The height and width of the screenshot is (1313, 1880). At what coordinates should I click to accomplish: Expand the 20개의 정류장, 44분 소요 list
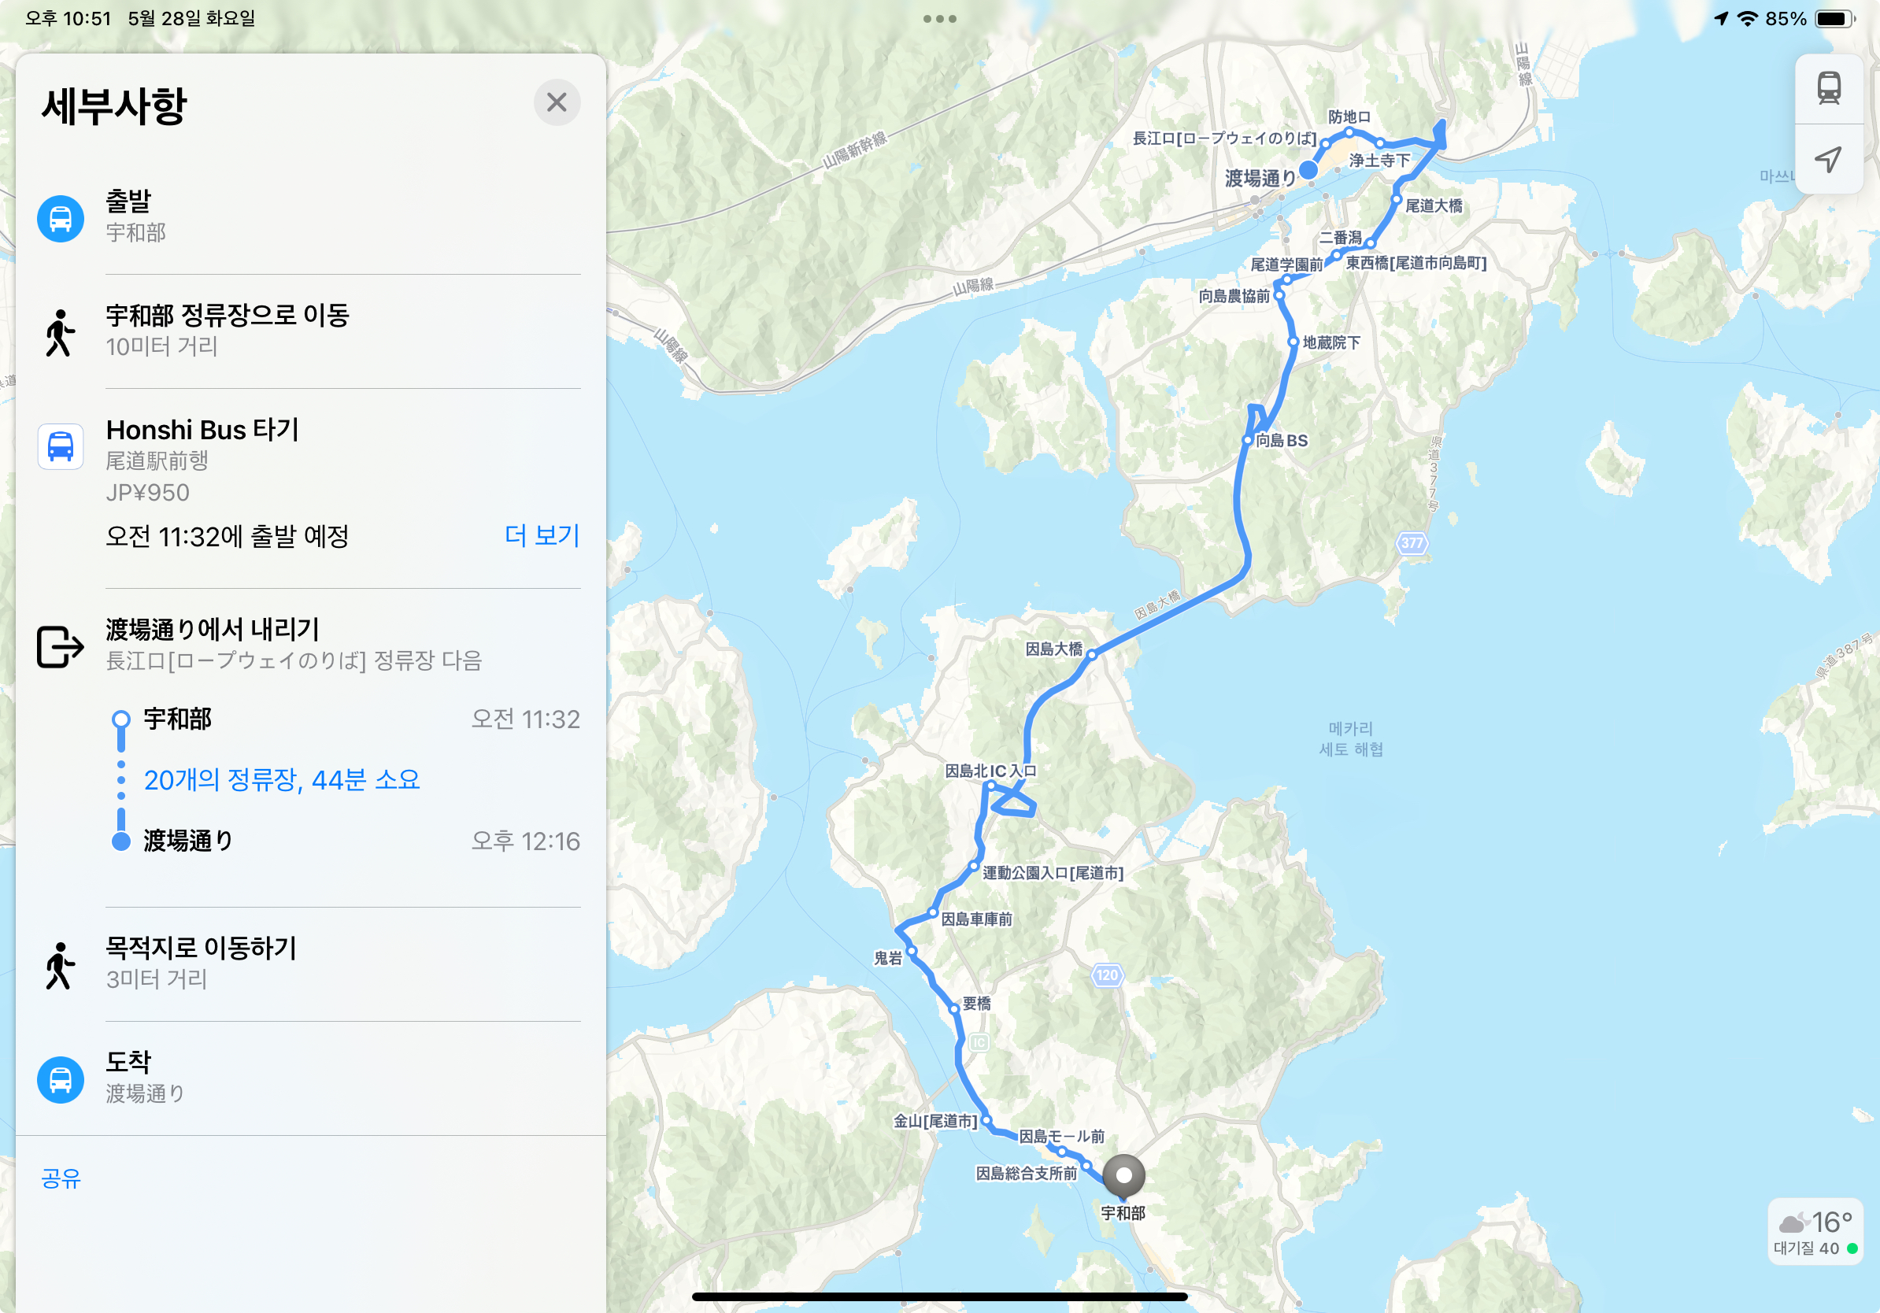(x=282, y=779)
